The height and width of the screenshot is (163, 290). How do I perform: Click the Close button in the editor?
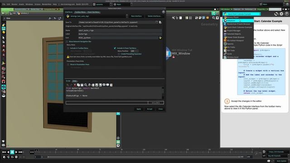point(160,109)
